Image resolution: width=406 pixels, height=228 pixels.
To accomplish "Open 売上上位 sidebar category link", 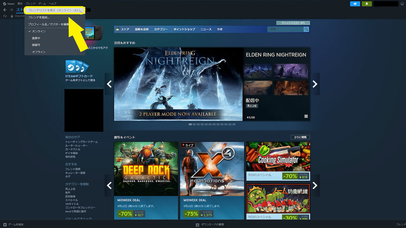I will click(70, 189).
